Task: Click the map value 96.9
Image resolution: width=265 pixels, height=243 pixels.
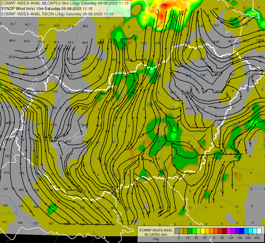Action: coord(25,74)
